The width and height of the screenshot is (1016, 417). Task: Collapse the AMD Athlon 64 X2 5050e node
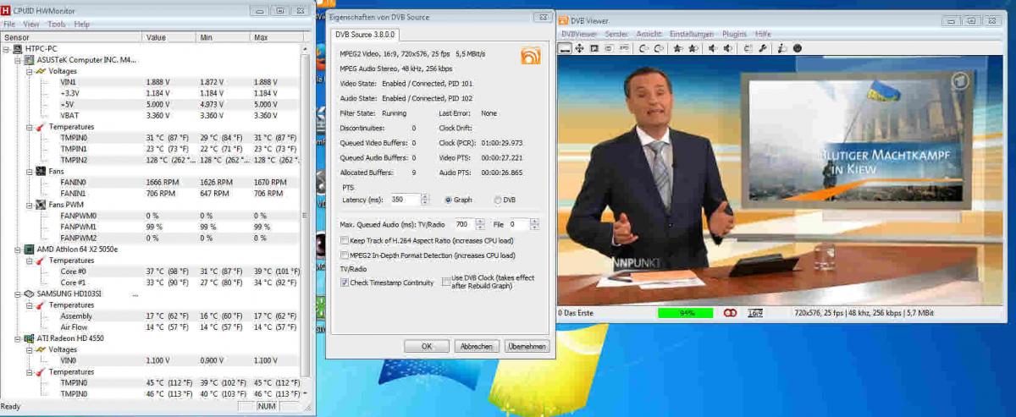tap(8, 250)
